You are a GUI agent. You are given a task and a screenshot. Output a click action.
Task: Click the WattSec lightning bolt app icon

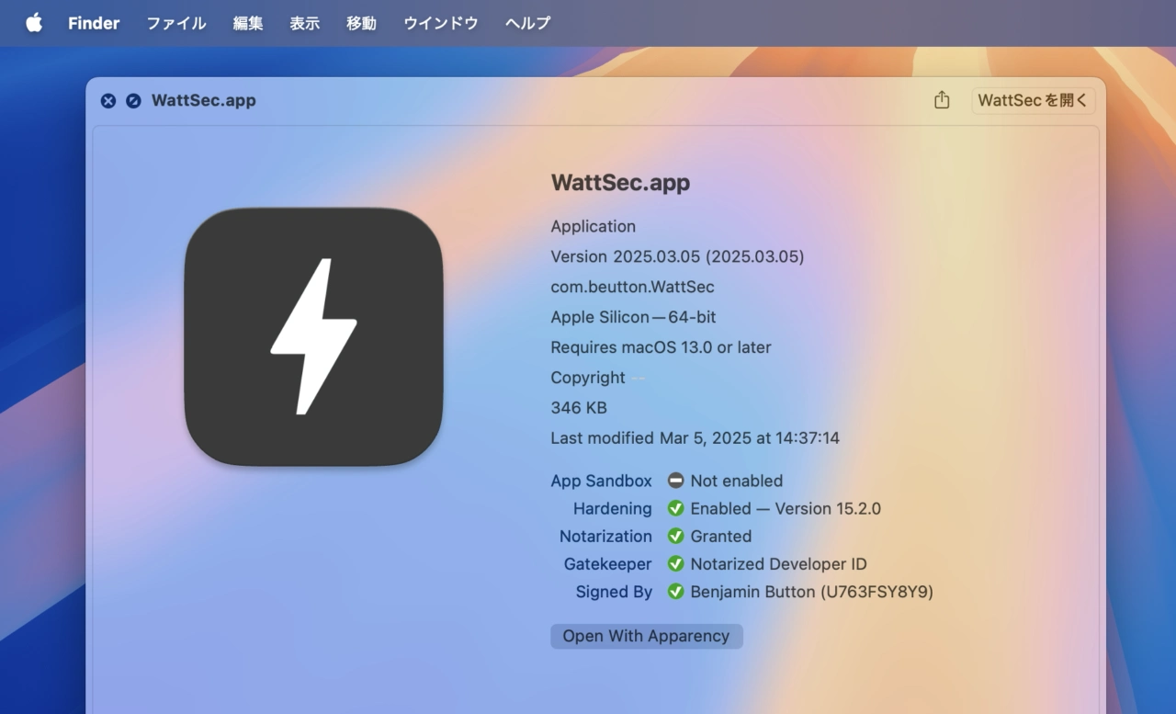[x=313, y=336]
